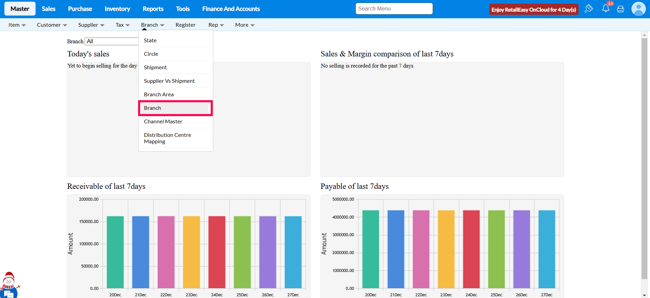The width and height of the screenshot is (650, 298).
Task: Open the Finance And Accounts tab
Action: 231,9
